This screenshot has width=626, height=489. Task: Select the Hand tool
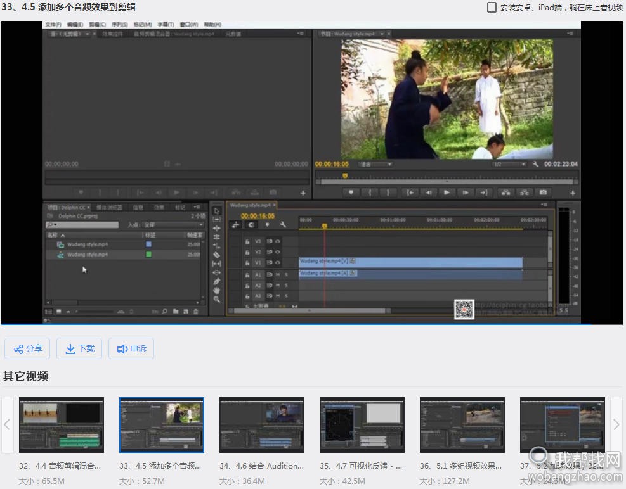[217, 290]
